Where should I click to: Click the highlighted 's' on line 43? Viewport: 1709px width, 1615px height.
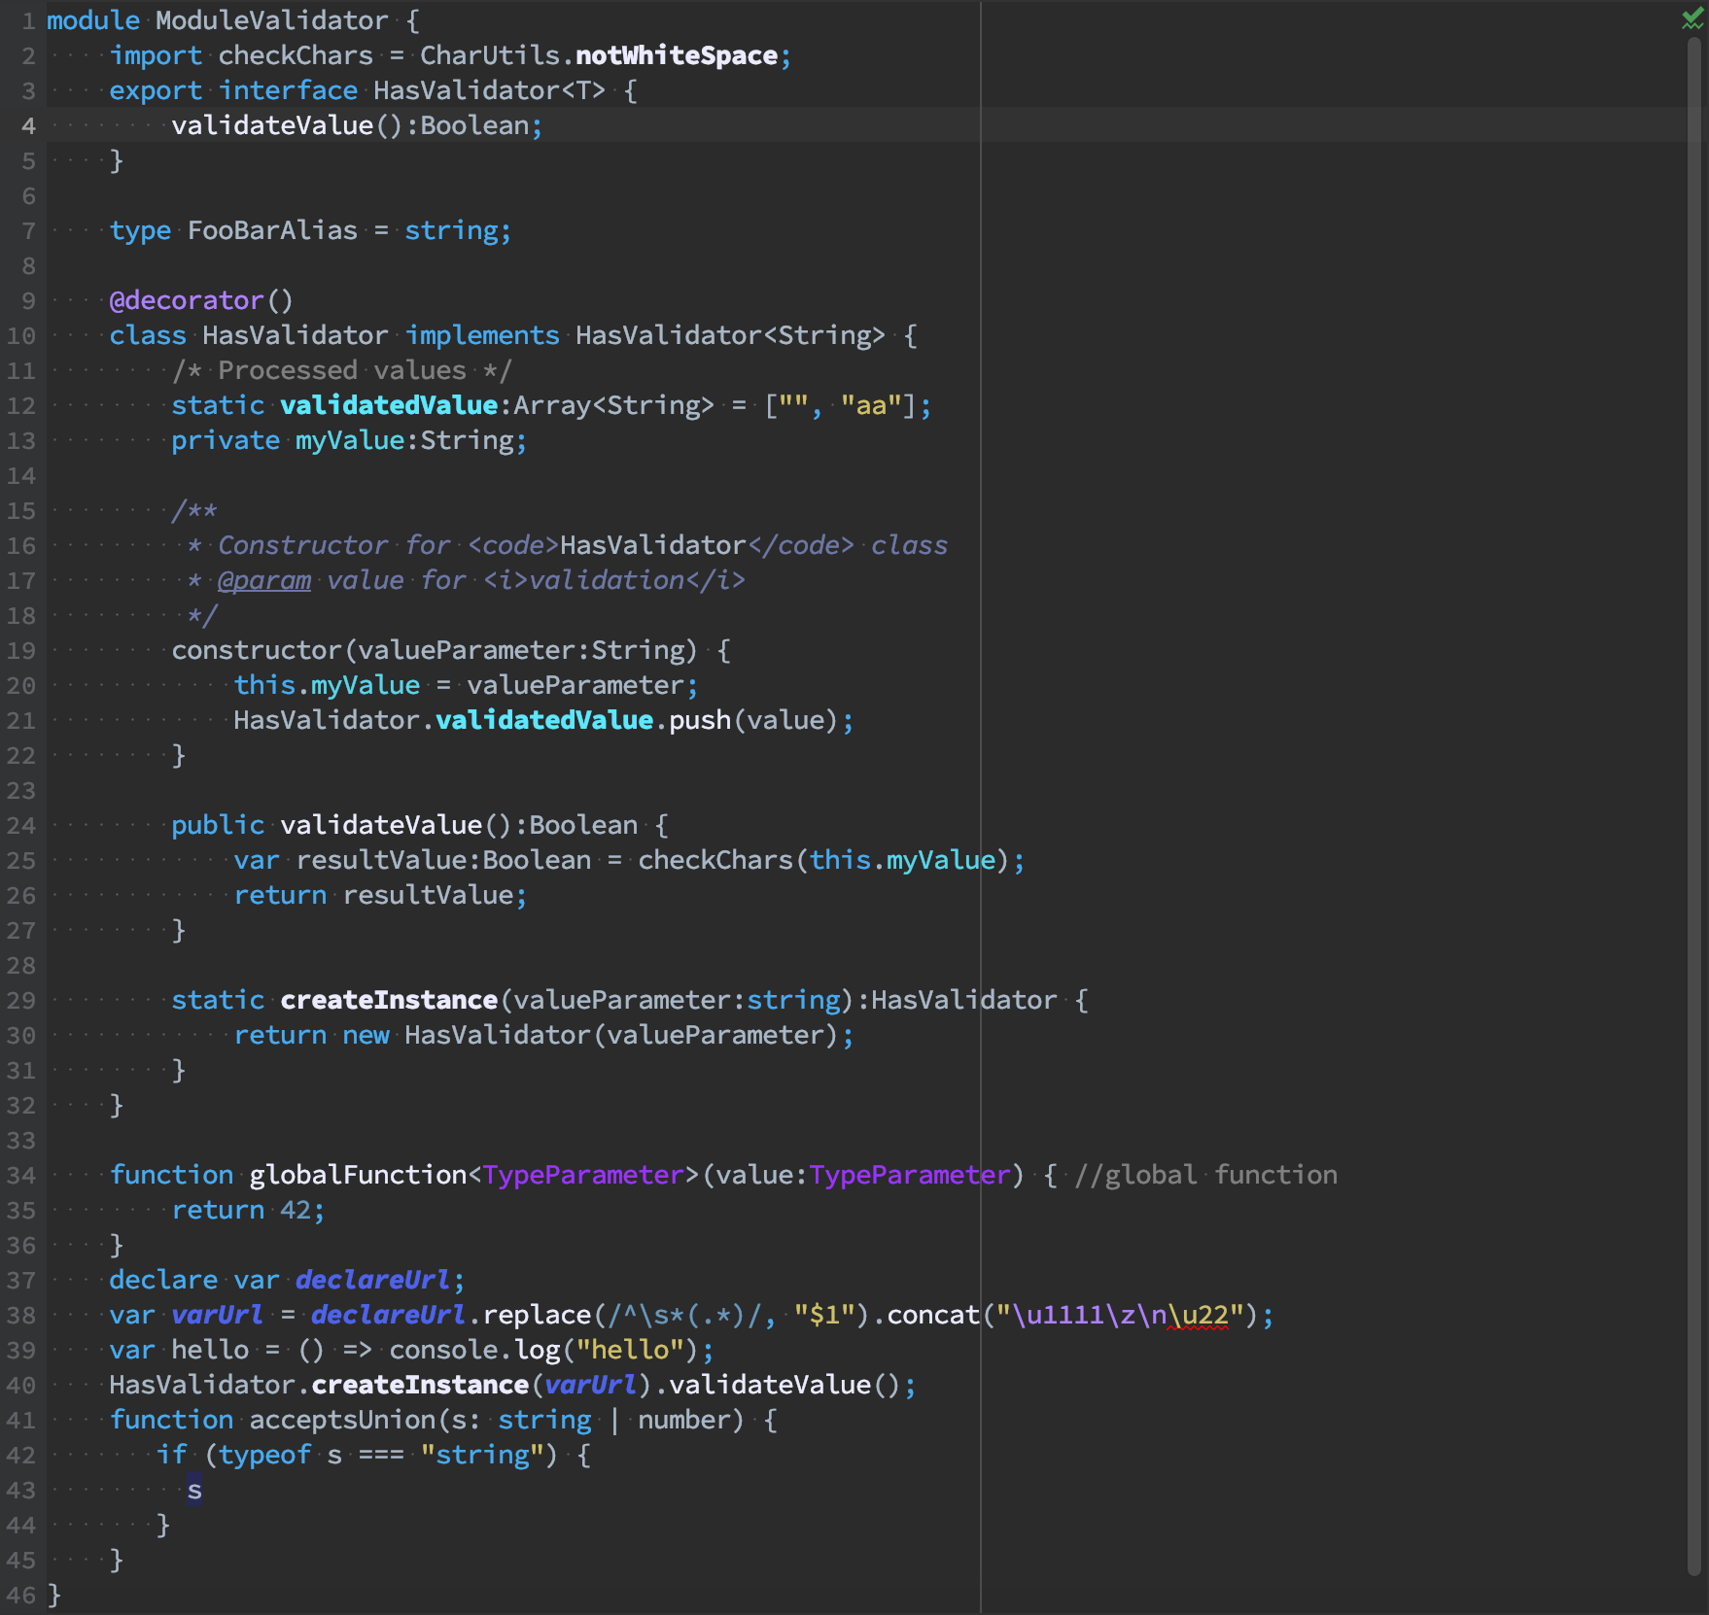194,1490
